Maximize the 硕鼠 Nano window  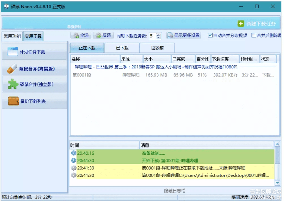pos(257,7)
